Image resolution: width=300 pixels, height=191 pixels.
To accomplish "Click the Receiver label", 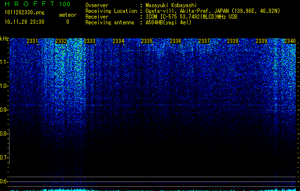I will pyautogui.click(x=97, y=17).
